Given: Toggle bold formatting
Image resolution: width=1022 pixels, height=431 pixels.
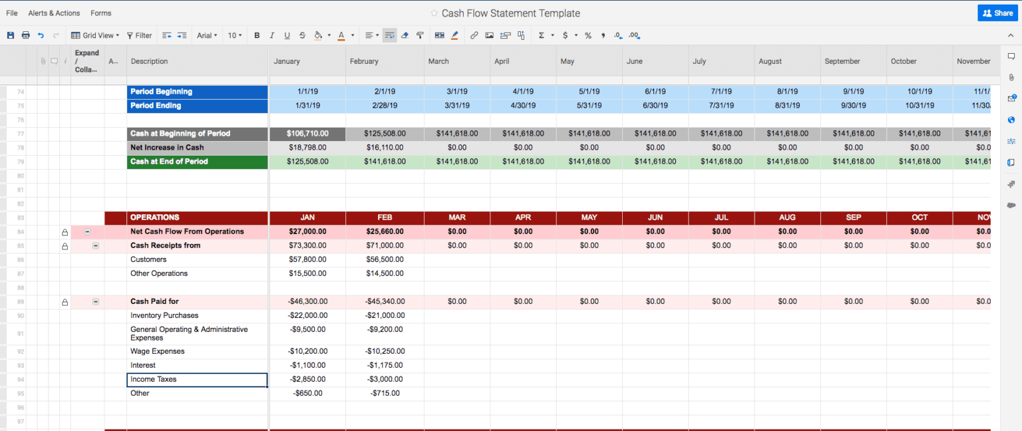Looking at the screenshot, I should point(257,35).
